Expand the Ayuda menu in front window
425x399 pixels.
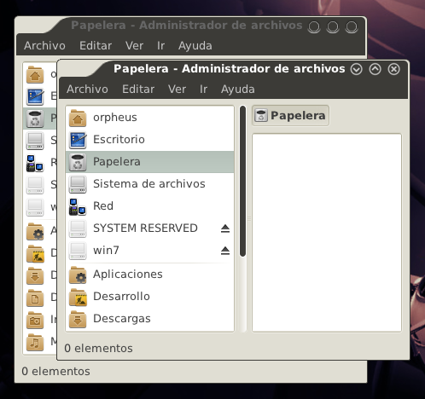click(238, 90)
